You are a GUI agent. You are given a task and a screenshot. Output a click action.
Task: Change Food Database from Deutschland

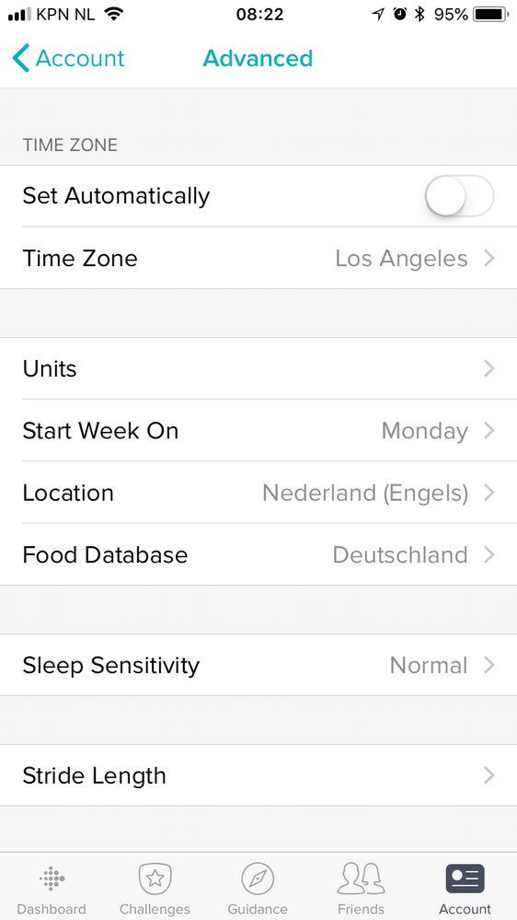[258, 554]
